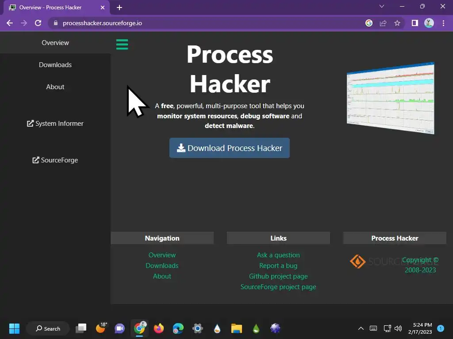
Task: Open notification badge in taskbar corner
Action: pyautogui.click(x=441, y=328)
